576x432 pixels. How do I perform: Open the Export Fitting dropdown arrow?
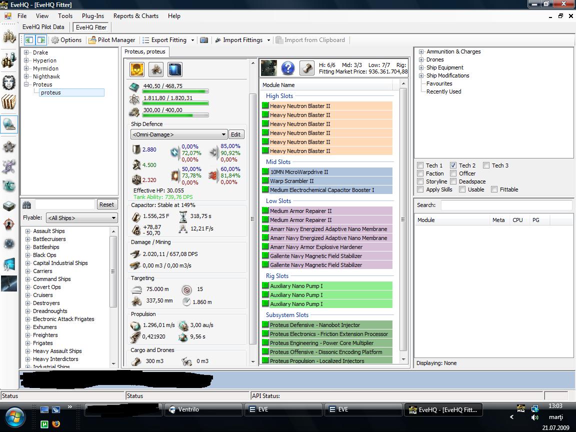click(192, 40)
